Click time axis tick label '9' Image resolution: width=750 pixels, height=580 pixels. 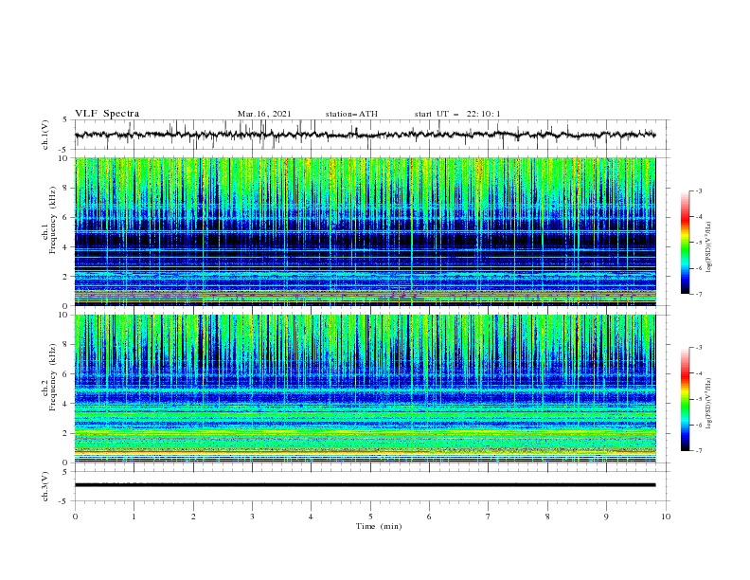click(606, 517)
